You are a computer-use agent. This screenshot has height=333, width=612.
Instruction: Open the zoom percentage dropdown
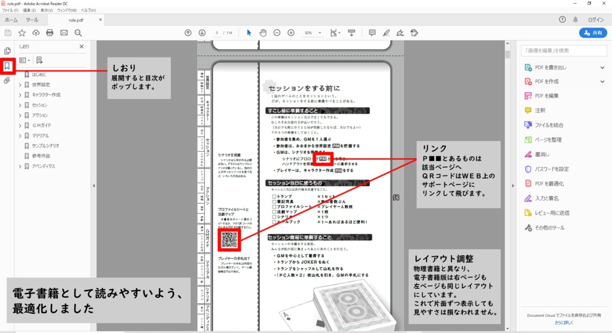(x=320, y=33)
